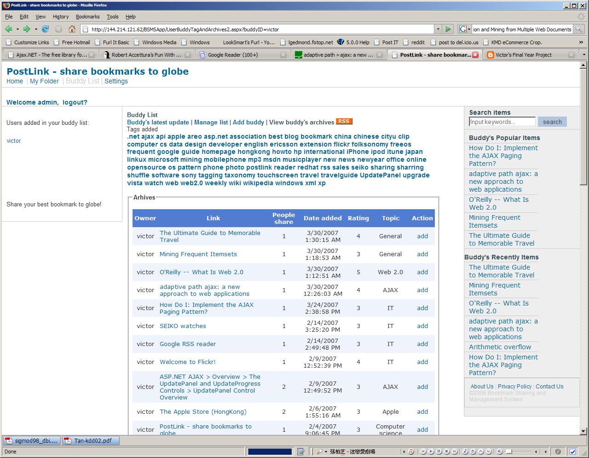Open the Back button history dropdown
589x458 pixels.
pos(17,29)
